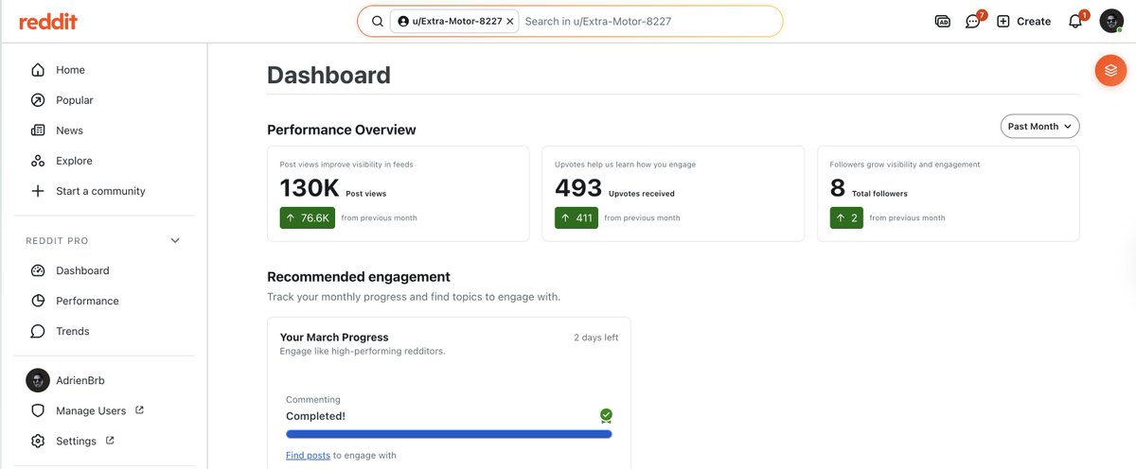Click the Performance pie chart icon
1136x469 pixels.
tap(38, 301)
